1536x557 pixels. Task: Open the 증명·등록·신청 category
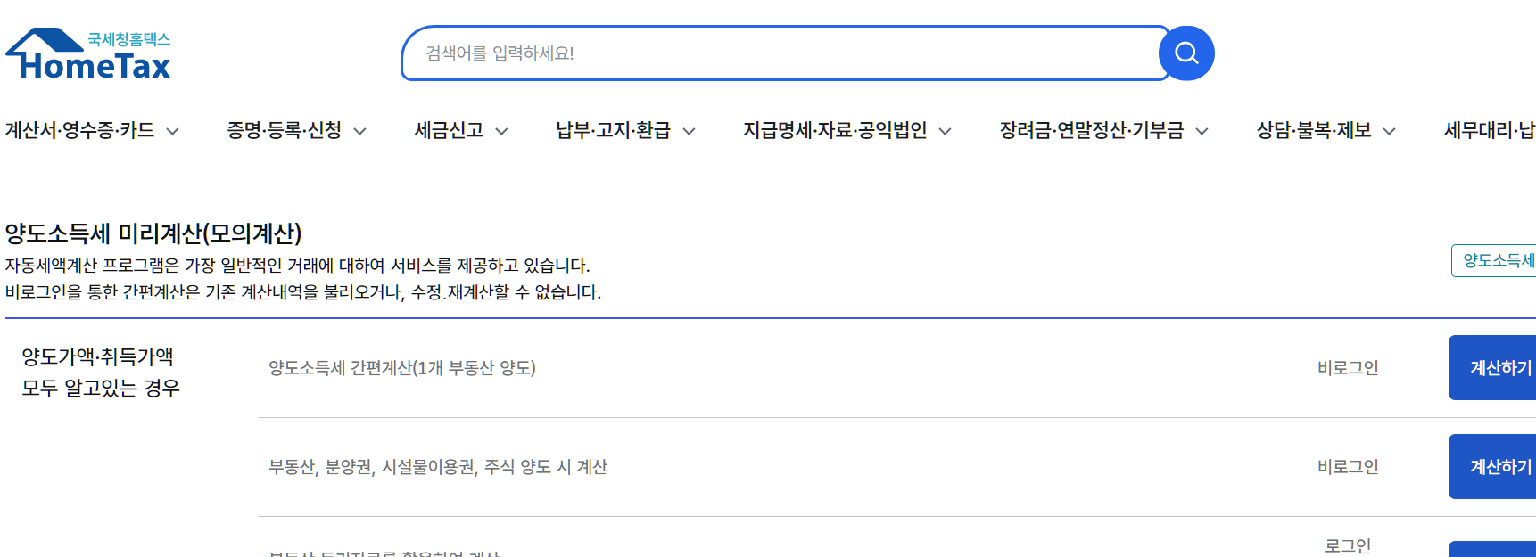point(285,130)
